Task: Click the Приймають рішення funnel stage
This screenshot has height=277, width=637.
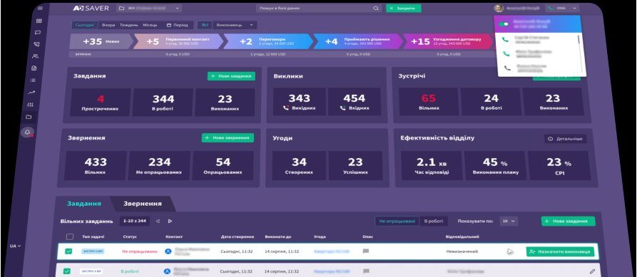Action: point(358,41)
